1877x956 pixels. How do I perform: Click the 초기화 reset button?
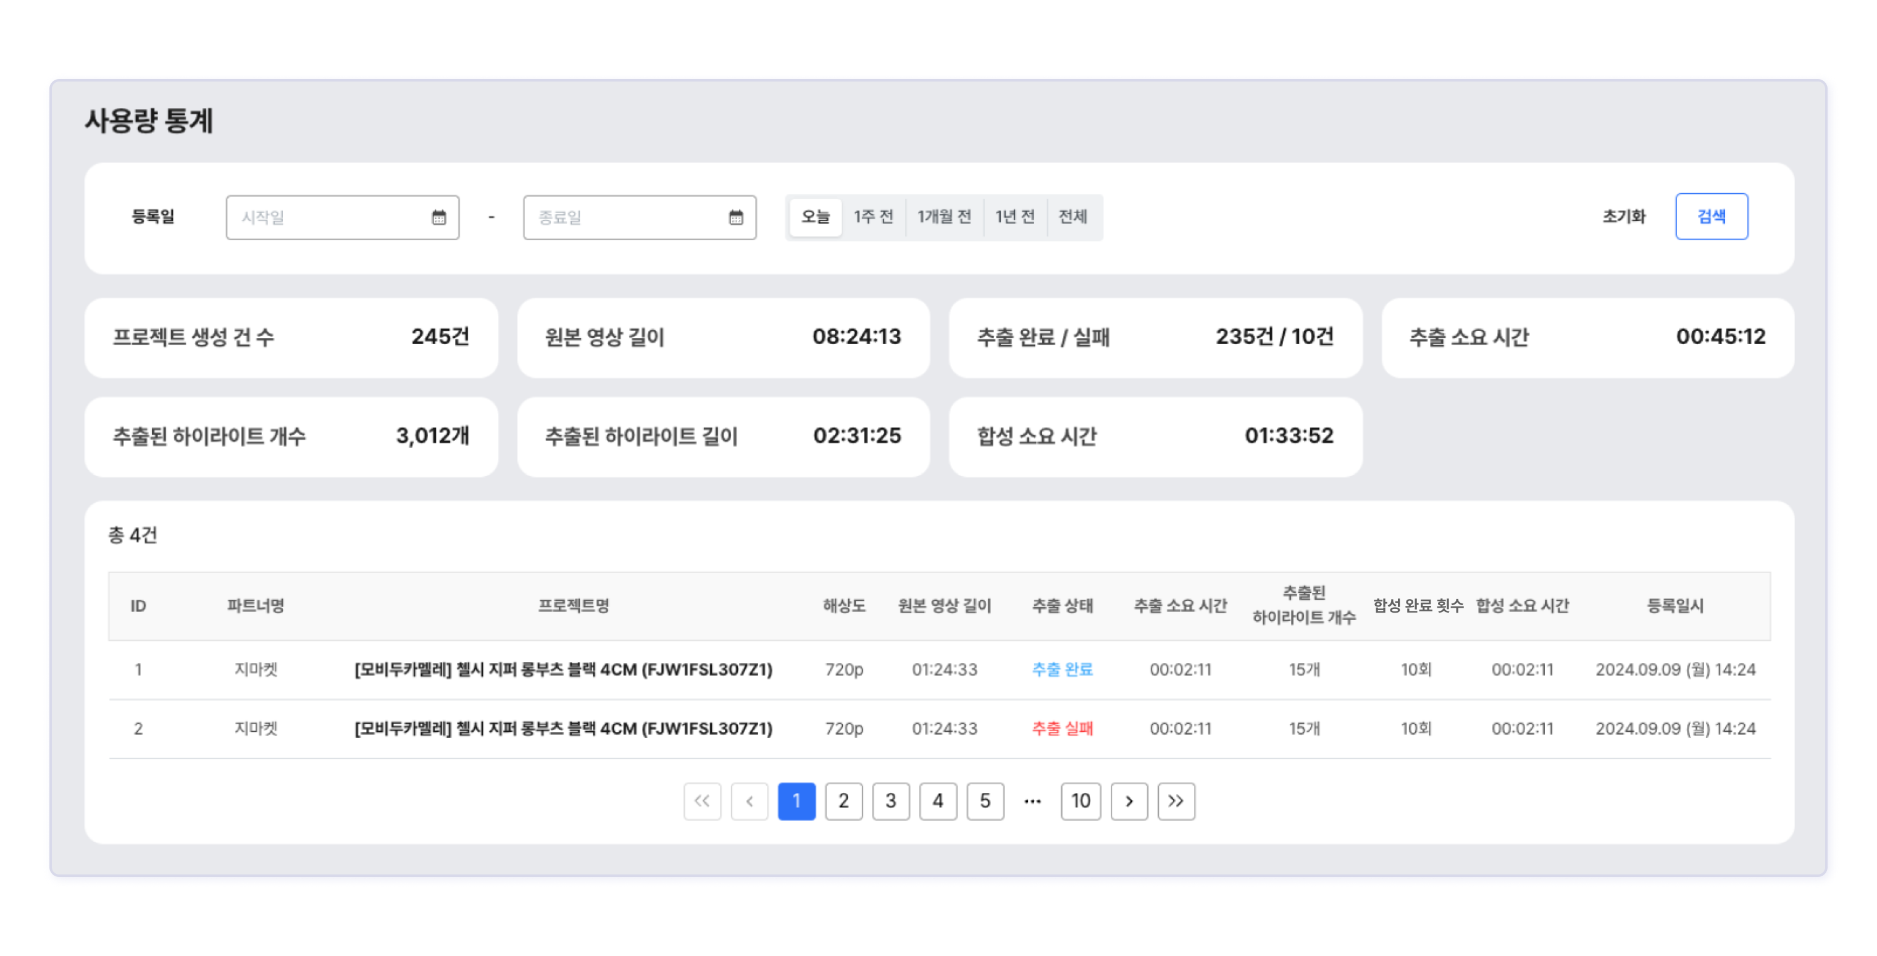click(x=1623, y=216)
